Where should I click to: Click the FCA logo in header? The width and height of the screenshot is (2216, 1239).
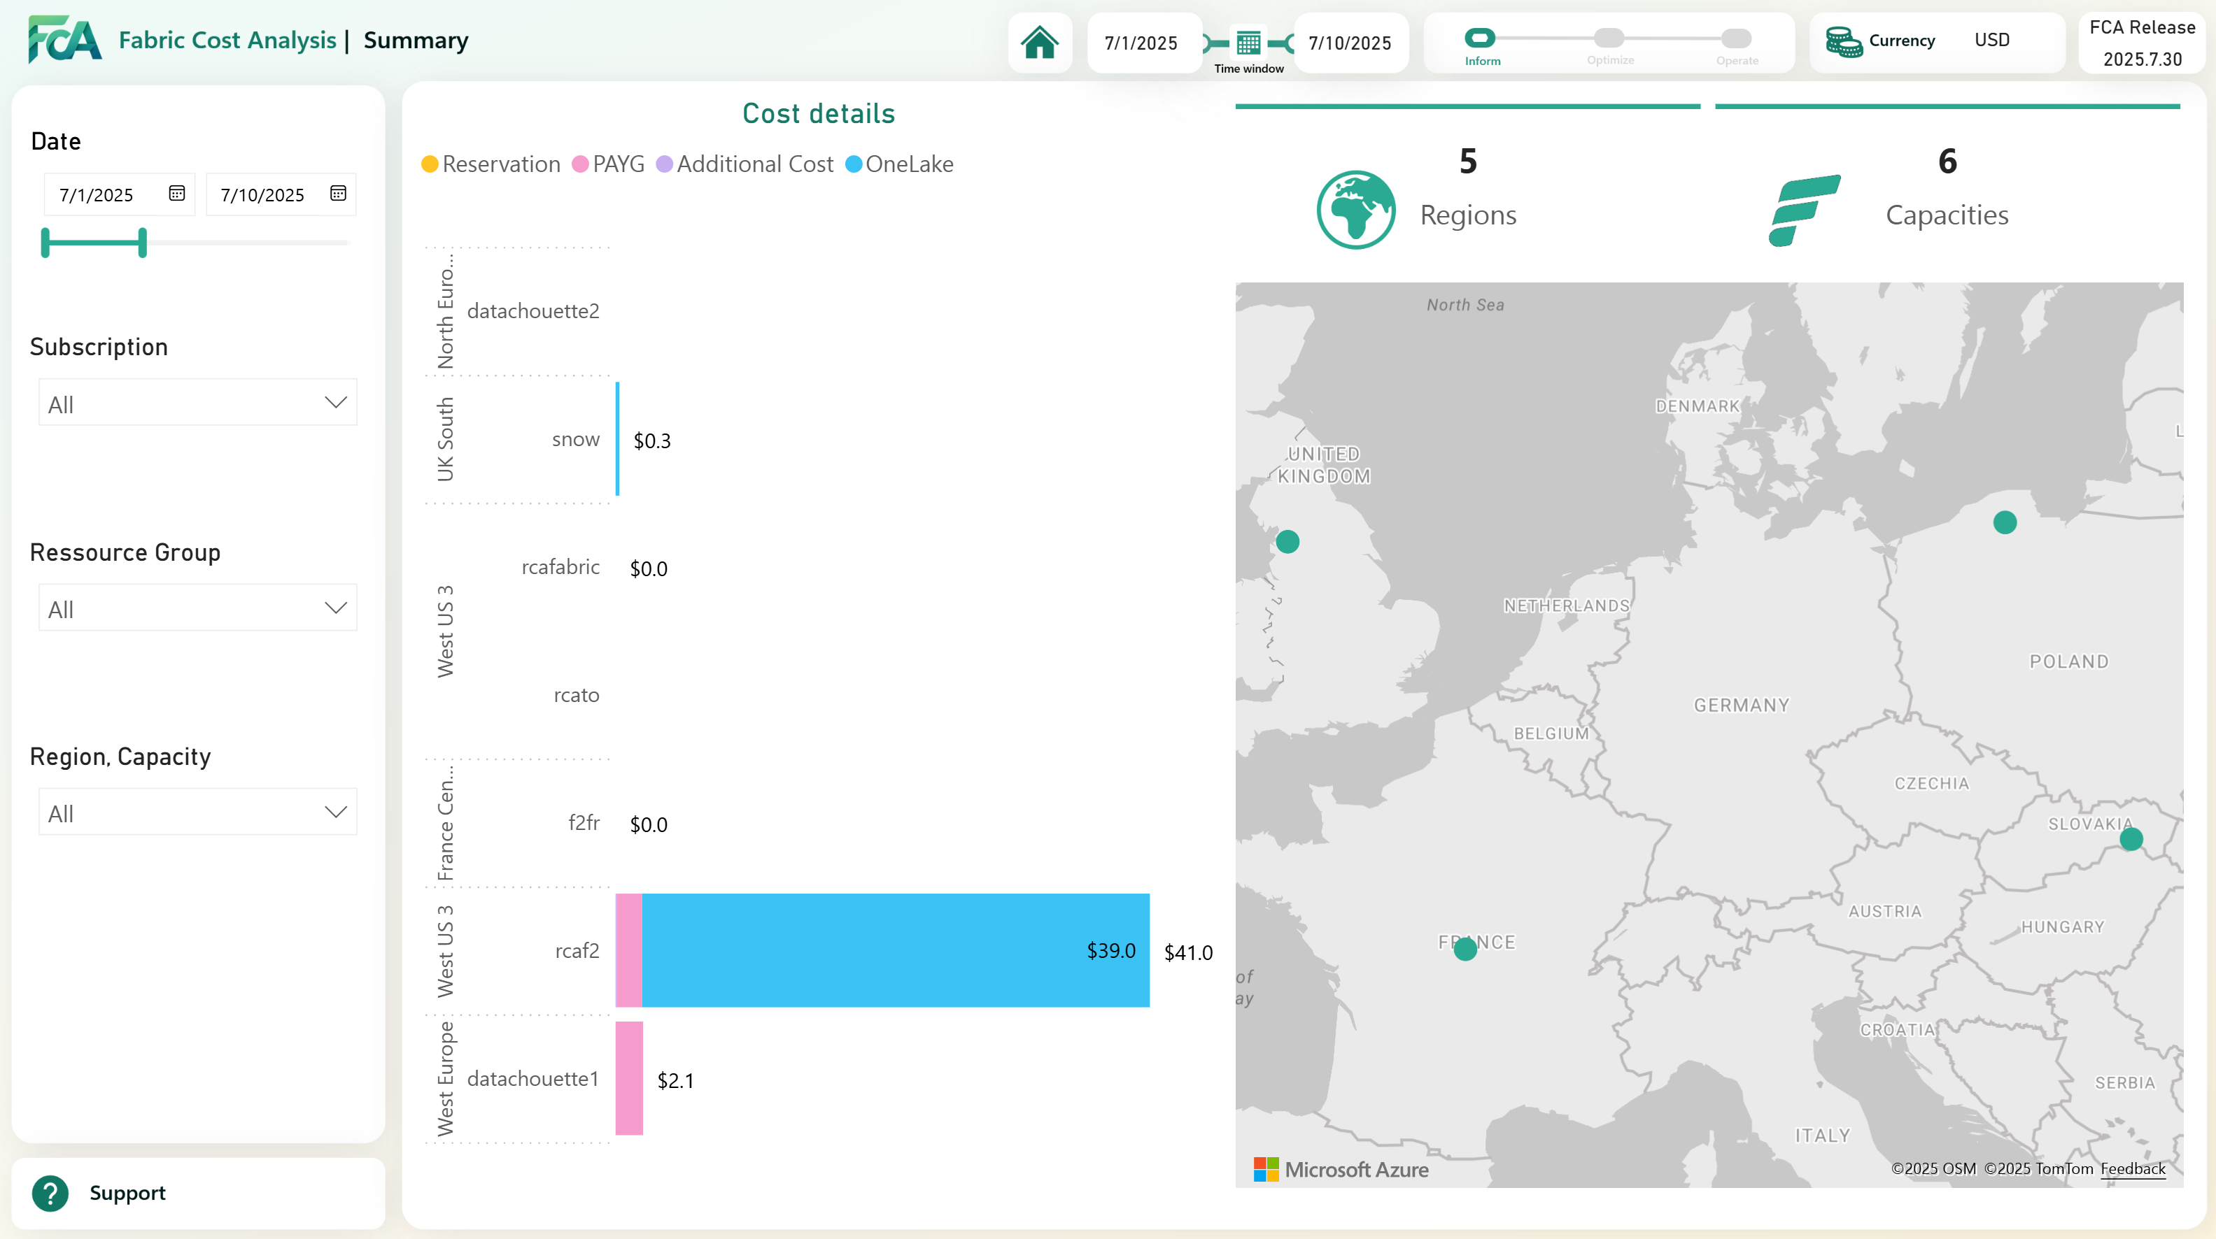(64, 40)
